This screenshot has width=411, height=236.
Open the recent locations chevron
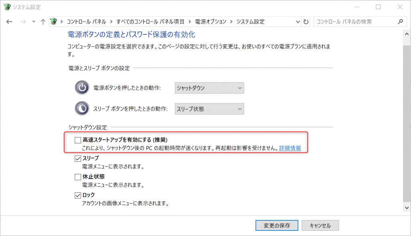34,22
